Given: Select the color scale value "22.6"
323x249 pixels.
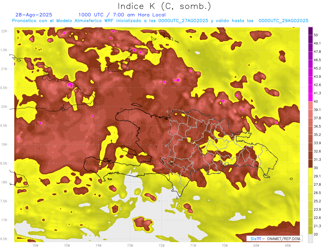Looking at the screenshot, I should pos(317,218).
